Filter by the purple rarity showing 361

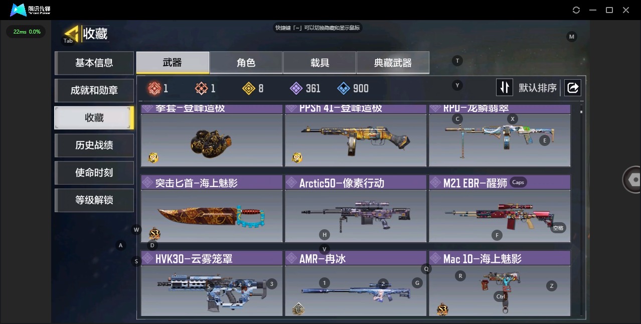coord(296,88)
